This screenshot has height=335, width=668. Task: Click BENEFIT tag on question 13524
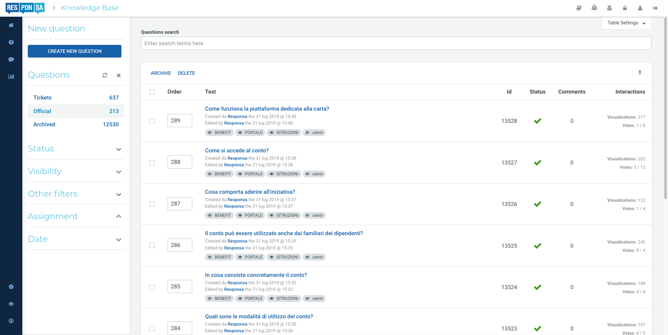pos(219,298)
